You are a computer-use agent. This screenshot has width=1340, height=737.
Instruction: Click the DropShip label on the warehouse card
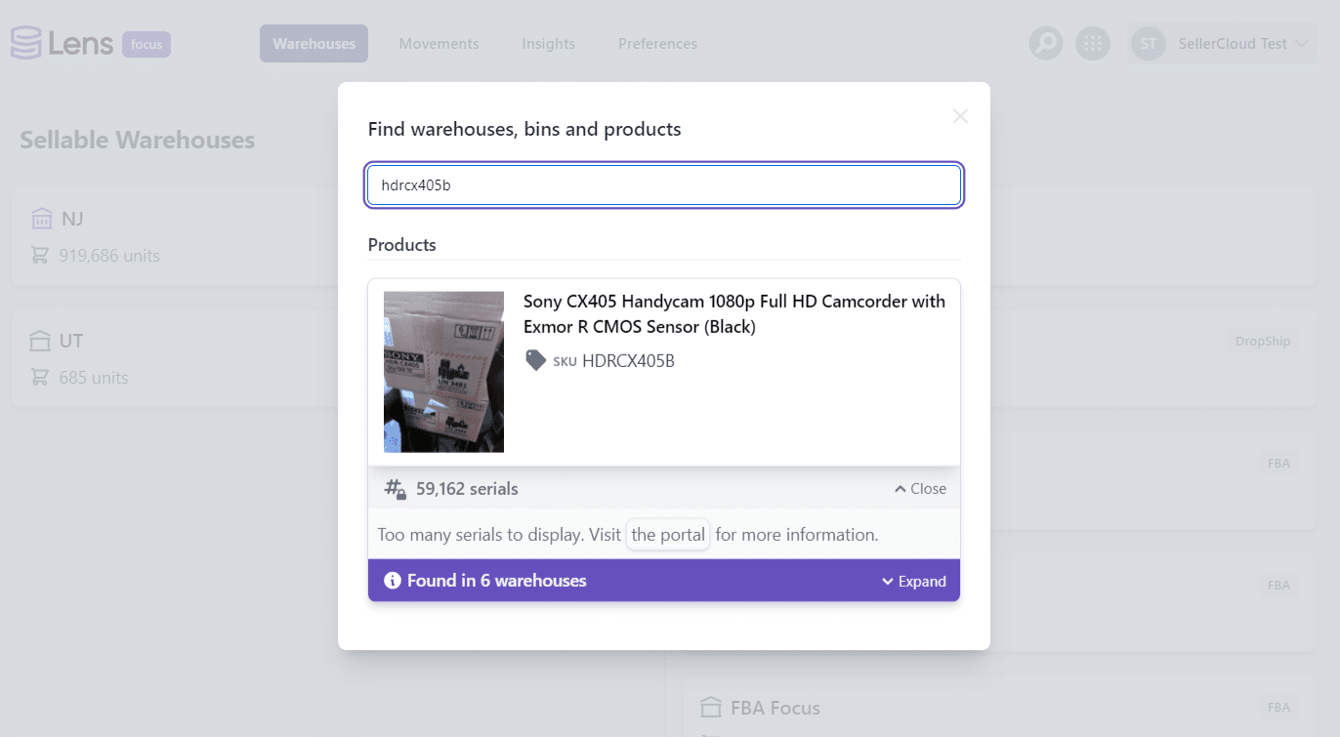click(1263, 341)
